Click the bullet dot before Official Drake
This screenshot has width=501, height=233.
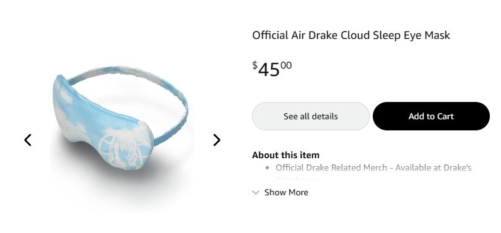coord(267,168)
